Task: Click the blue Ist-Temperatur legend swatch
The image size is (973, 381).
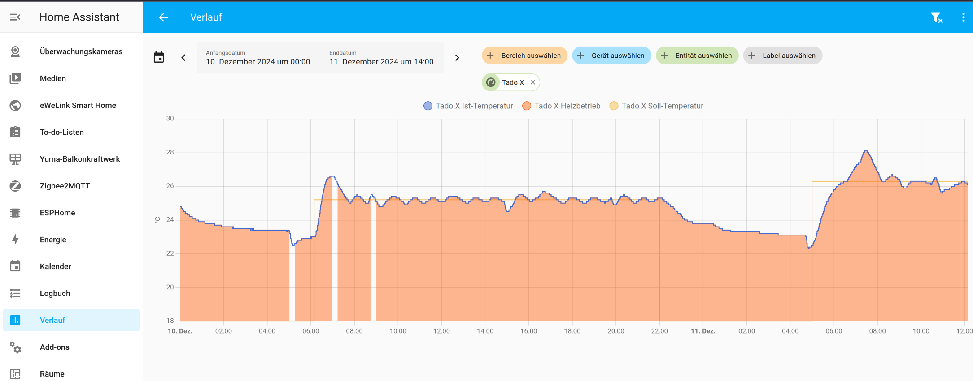Action: (x=428, y=106)
